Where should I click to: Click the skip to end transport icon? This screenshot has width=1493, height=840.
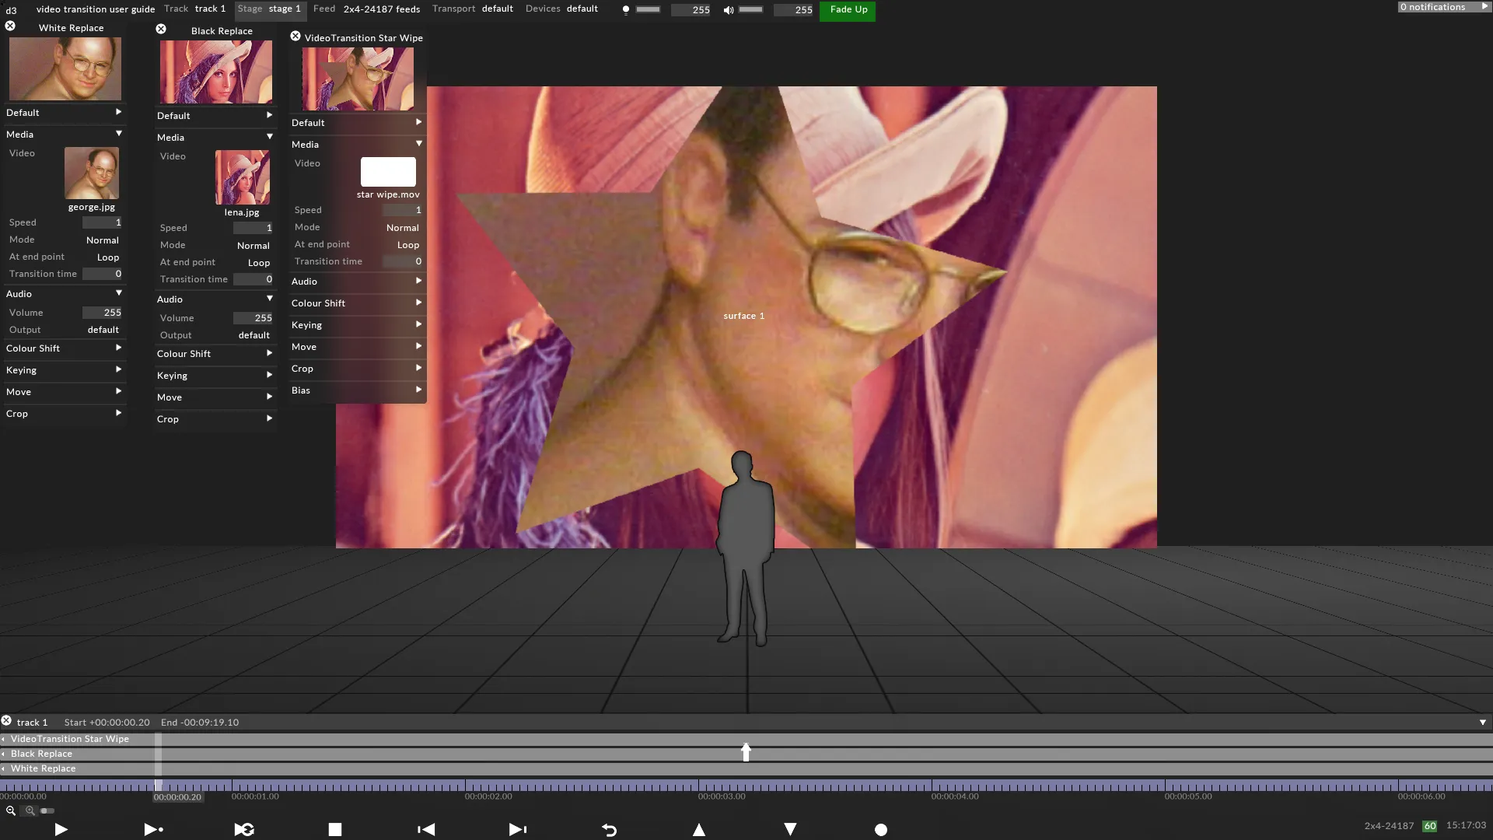[518, 828]
